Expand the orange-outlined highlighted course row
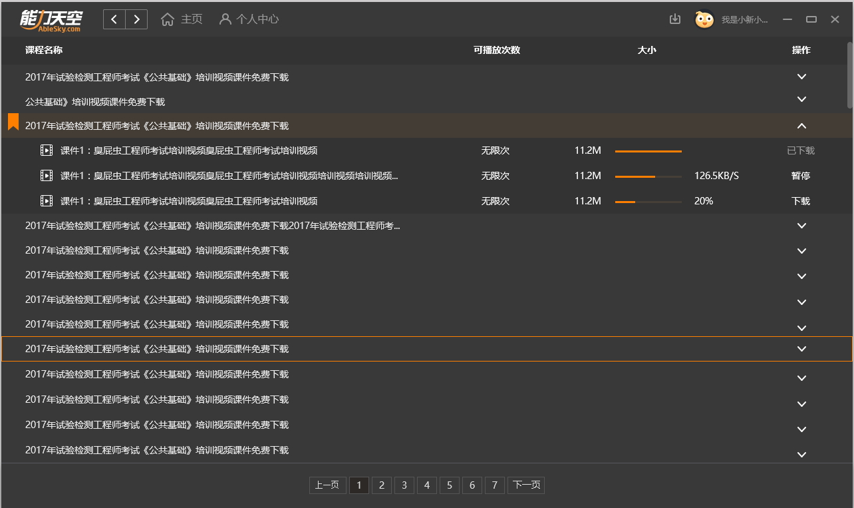854x508 pixels. [801, 349]
